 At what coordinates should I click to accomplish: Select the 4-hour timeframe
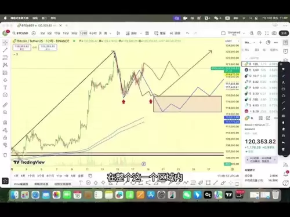(93, 33)
